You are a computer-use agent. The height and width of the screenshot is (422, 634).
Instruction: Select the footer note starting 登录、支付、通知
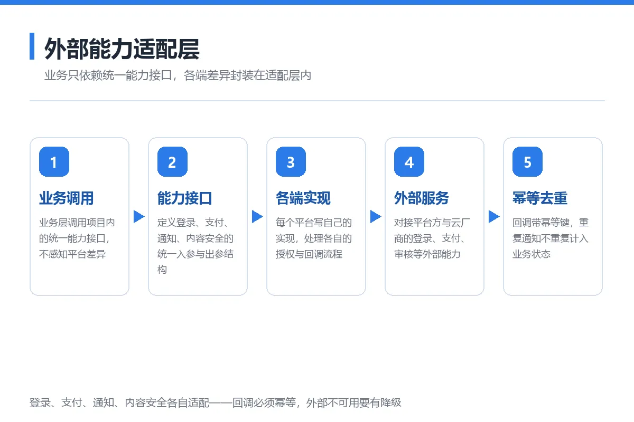(x=216, y=402)
